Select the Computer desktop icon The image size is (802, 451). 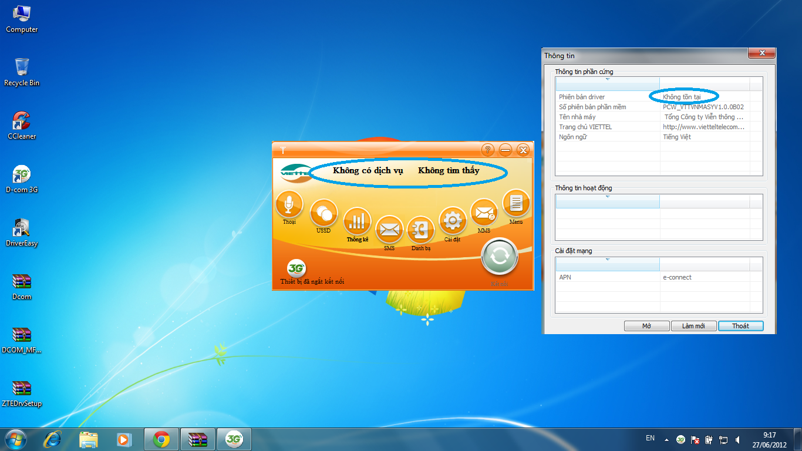pyautogui.click(x=22, y=19)
